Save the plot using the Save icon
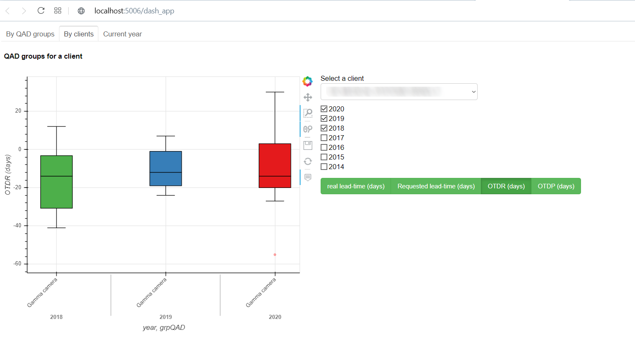 [x=308, y=145]
